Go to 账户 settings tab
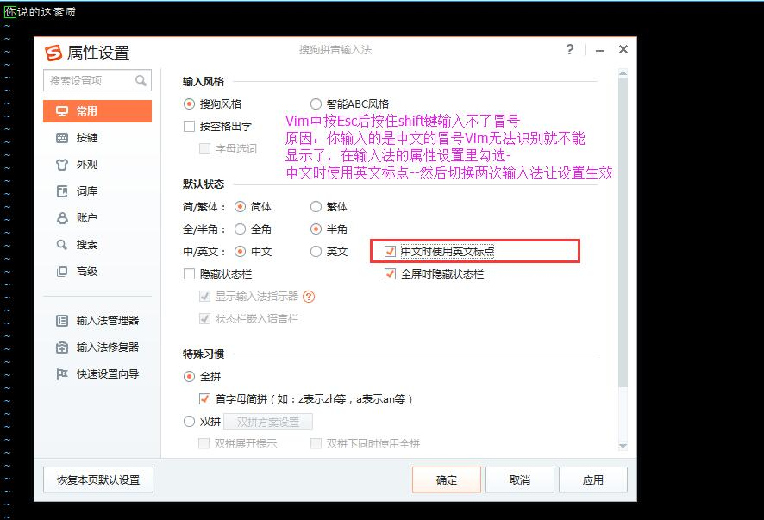Viewport: 764px width, 520px height. 97,218
